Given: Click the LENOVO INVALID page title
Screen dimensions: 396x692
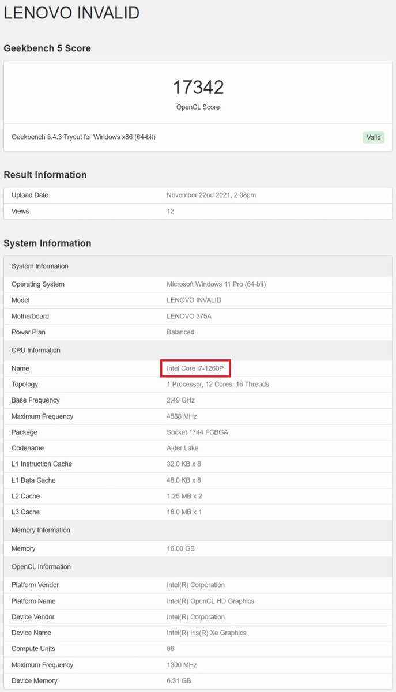Looking at the screenshot, I should point(71,12).
